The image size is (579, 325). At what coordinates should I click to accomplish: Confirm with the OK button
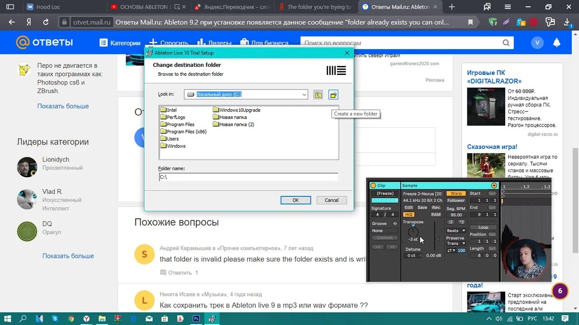coord(295,200)
